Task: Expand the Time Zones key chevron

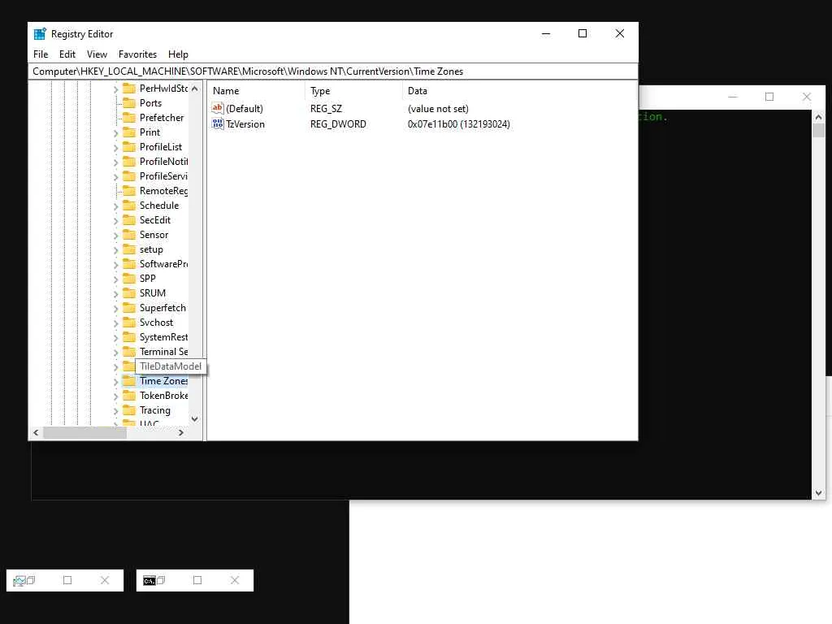Action: [x=115, y=382]
